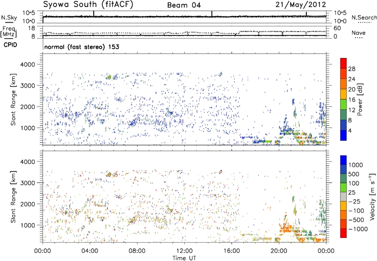
Task: Click the 'N.Search' legend label
Action: [x=364, y=17]
